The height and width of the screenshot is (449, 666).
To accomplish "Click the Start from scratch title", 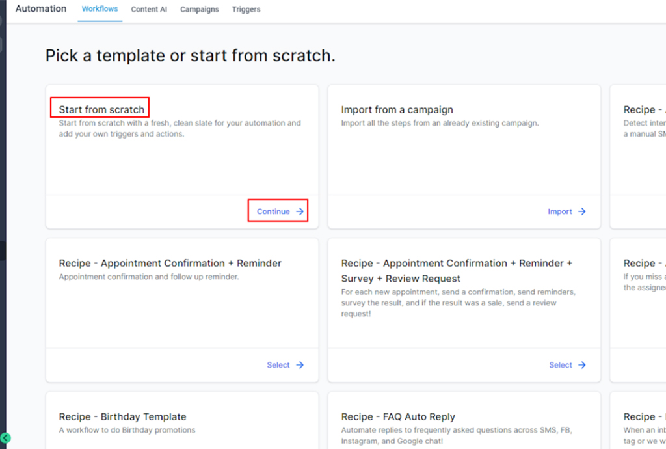I will coord(101,109).
